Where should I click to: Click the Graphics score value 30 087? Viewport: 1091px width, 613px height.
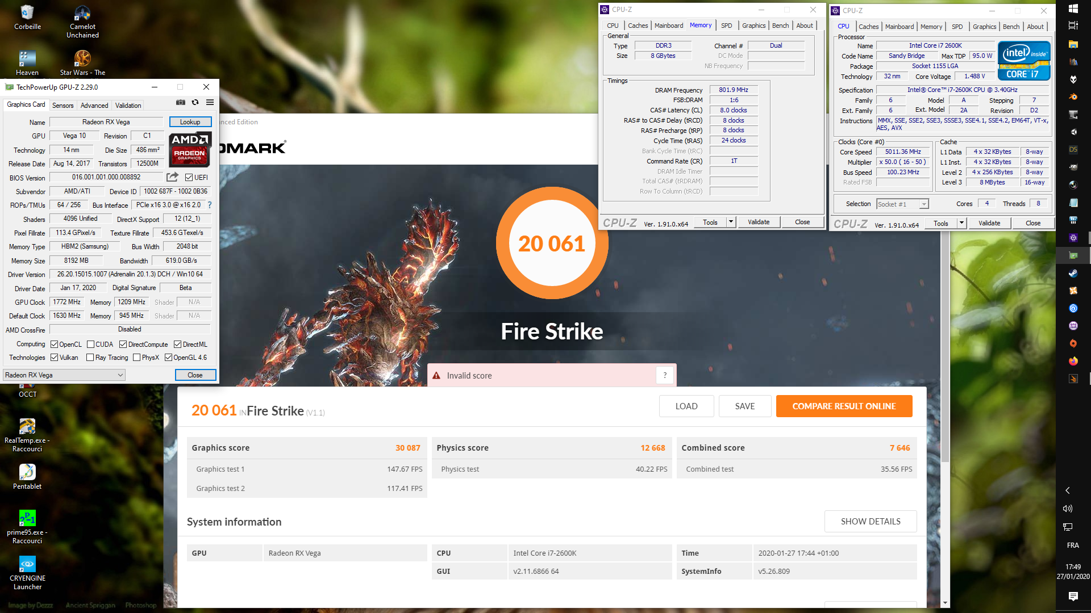click(x=408, y=448)
